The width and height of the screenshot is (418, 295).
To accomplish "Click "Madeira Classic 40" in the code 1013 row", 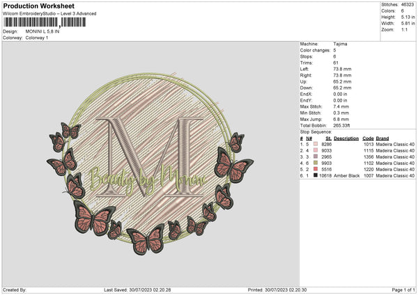I will point(395,144).
